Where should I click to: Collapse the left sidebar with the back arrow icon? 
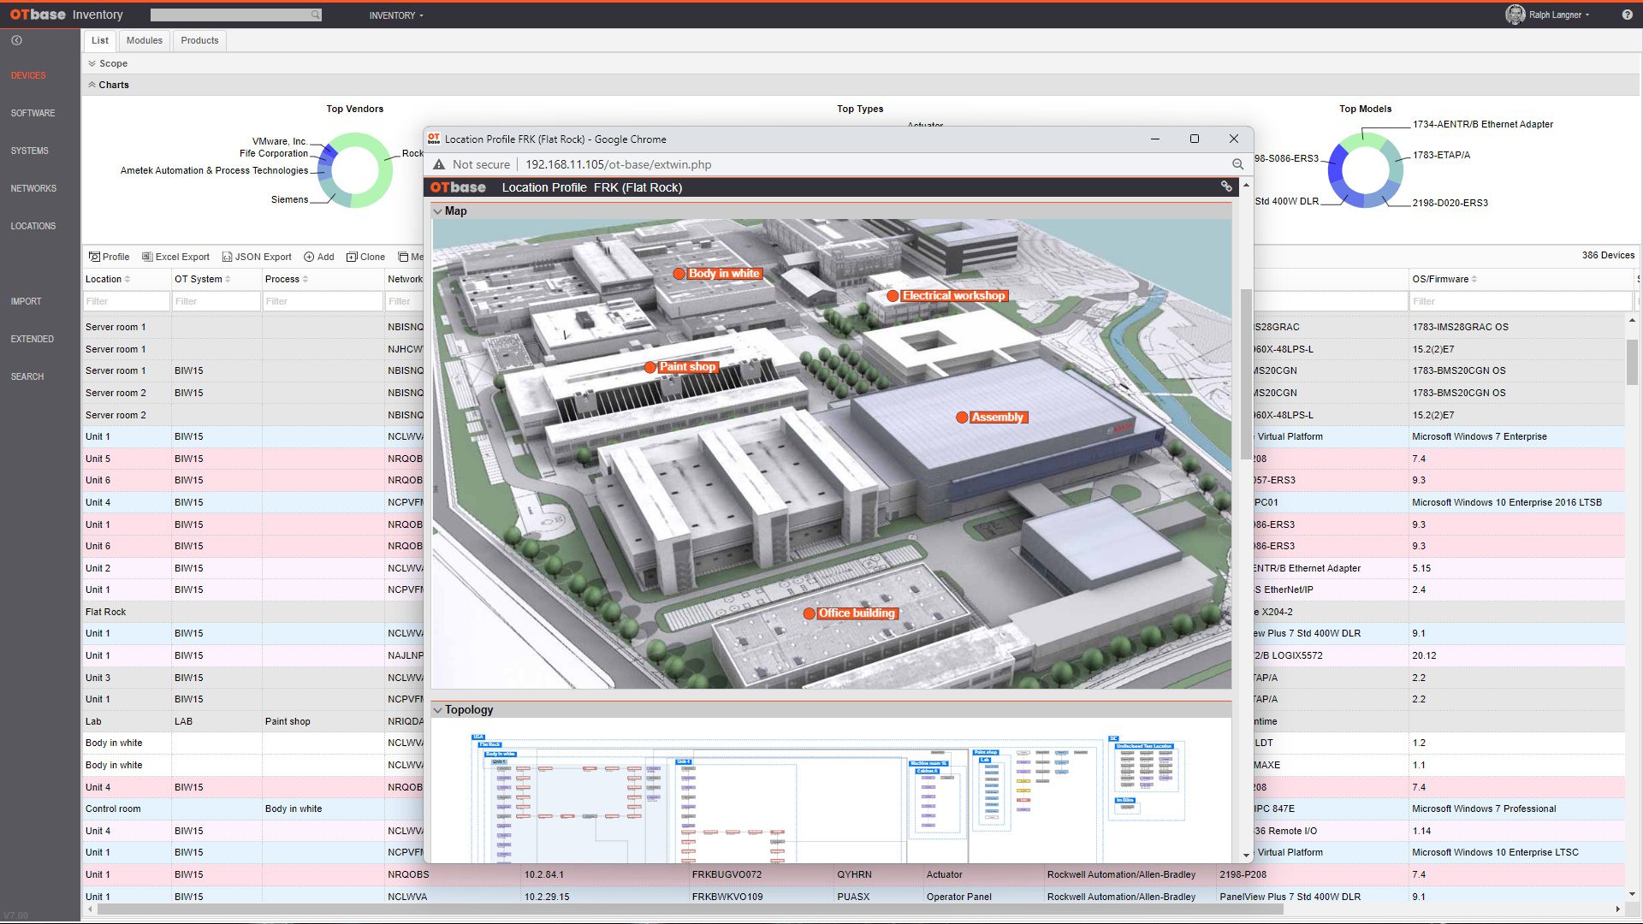pos(16,40)
